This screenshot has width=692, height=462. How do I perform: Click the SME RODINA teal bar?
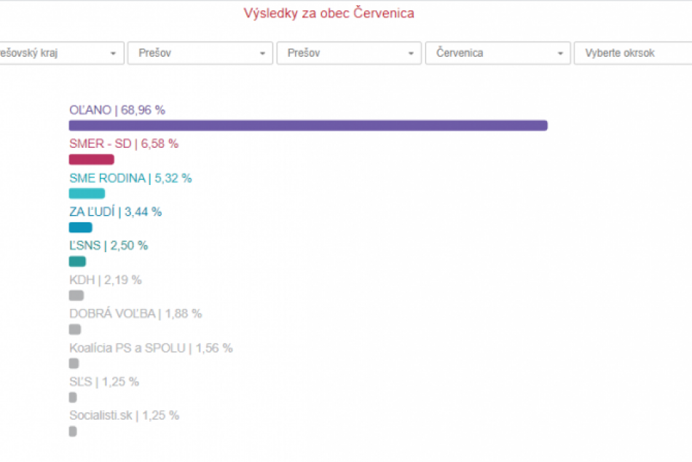click(x=87, y=194)
